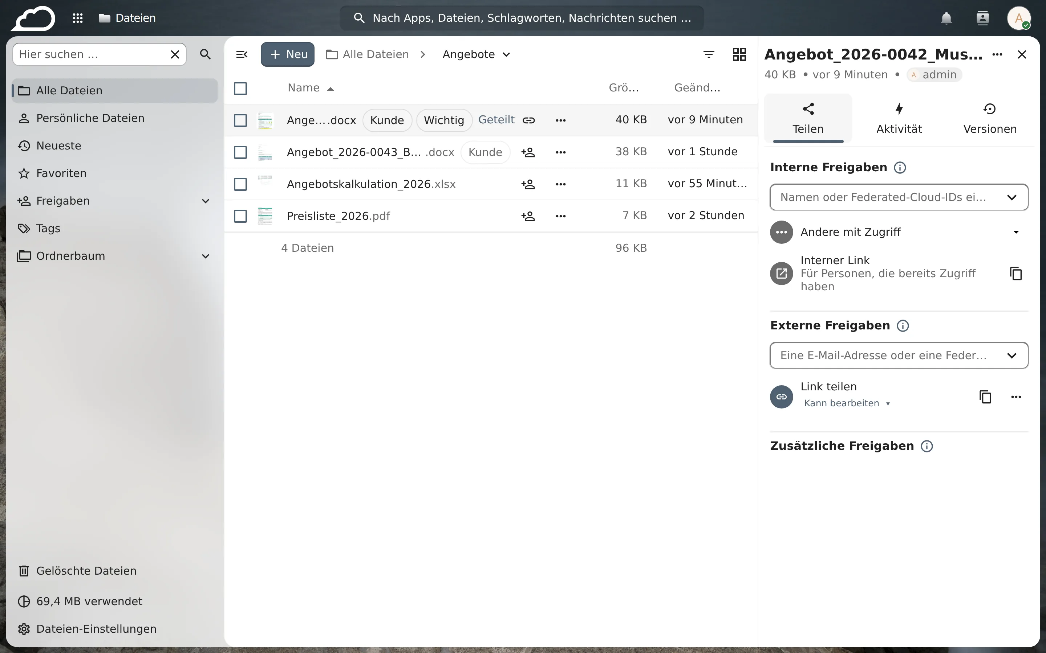The height and width of the screenshot is (653, 1046).
Task: Select the first Ange….docx checkbox
Action: tap(240, 120)
